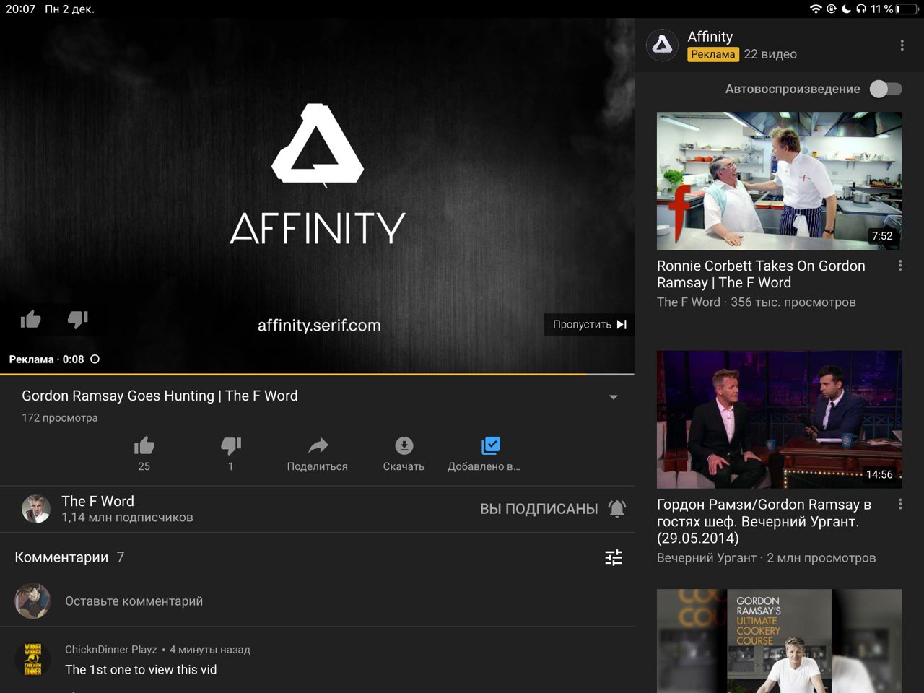Click the 172 просмотра view count

click(x=60, y=418)
